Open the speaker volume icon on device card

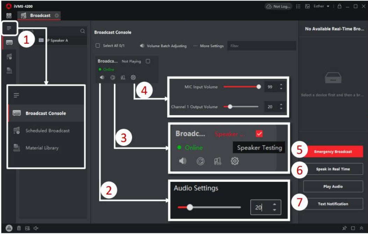coord(102,78)
